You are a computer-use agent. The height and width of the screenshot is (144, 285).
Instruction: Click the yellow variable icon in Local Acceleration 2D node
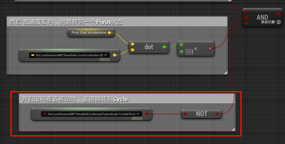[x=33, y=55]
